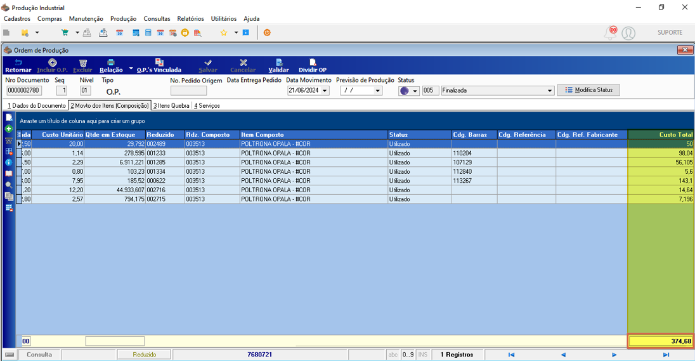Click green plus add item sidebar icon
The width and height of the screenshot is (695, 361).
coord(8,129)
